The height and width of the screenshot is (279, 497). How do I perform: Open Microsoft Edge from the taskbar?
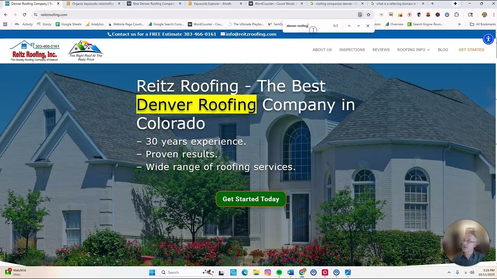click(245, 272)
